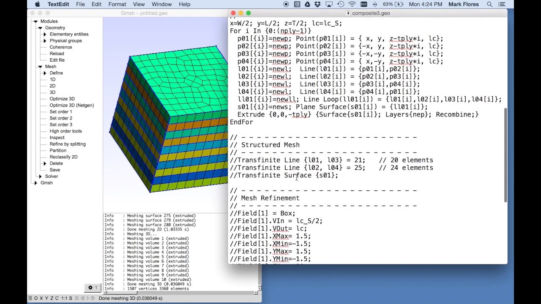Click the O options status bar button

click(x=36, y=298)
